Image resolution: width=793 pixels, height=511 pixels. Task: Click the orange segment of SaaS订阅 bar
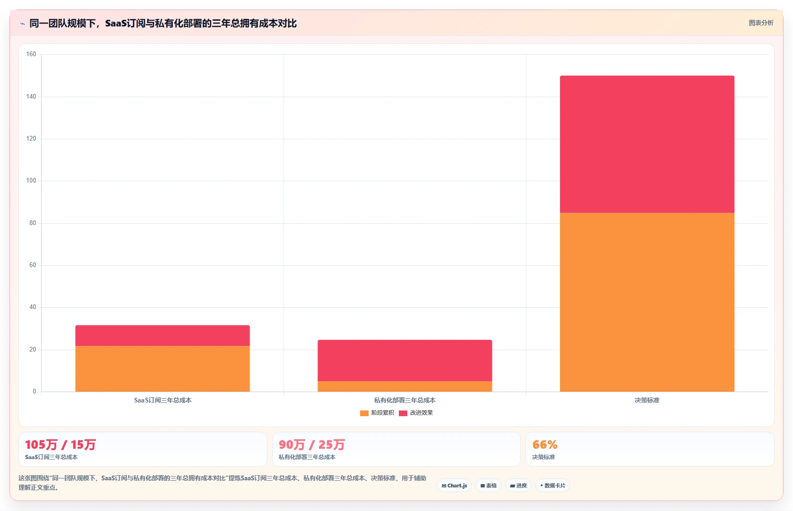point(163,369)
